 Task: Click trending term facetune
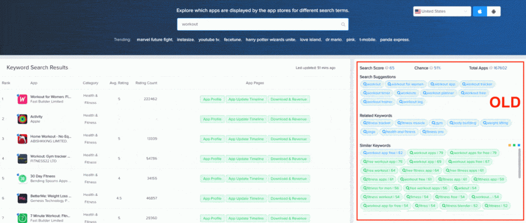(x=233, y=40)
